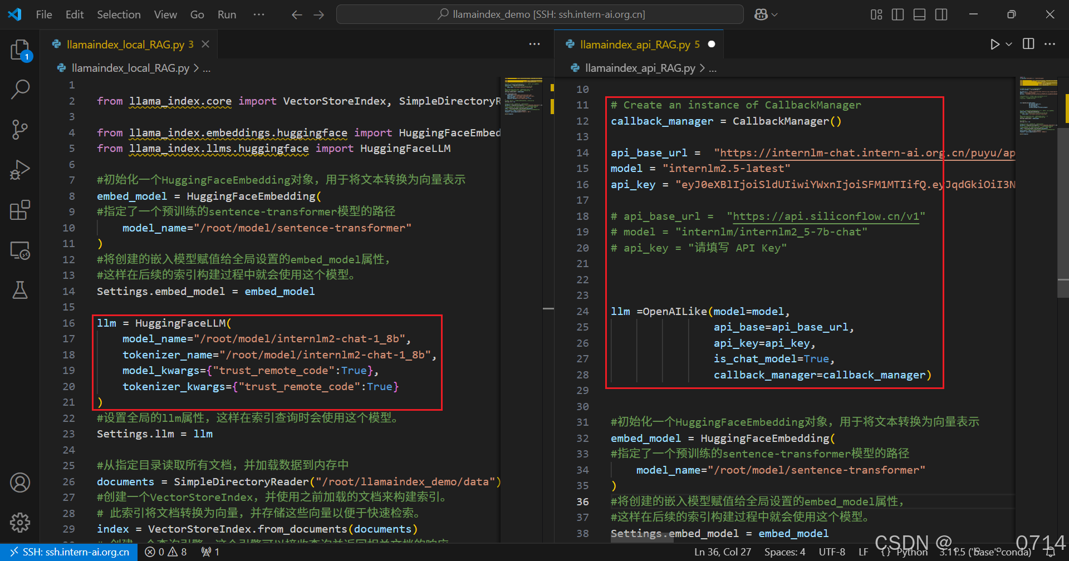Open the Accounts menu icon
This screenshot has width=1069, height=561.
(x=20, y=483)
